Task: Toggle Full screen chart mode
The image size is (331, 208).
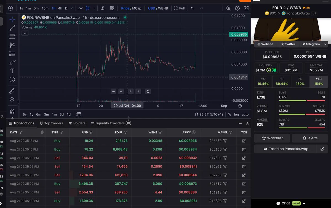Action: (179, 8)
